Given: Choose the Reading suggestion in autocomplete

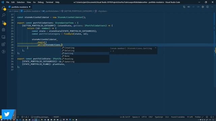Looking at the screenshot, I should click(x=85, y=59).
